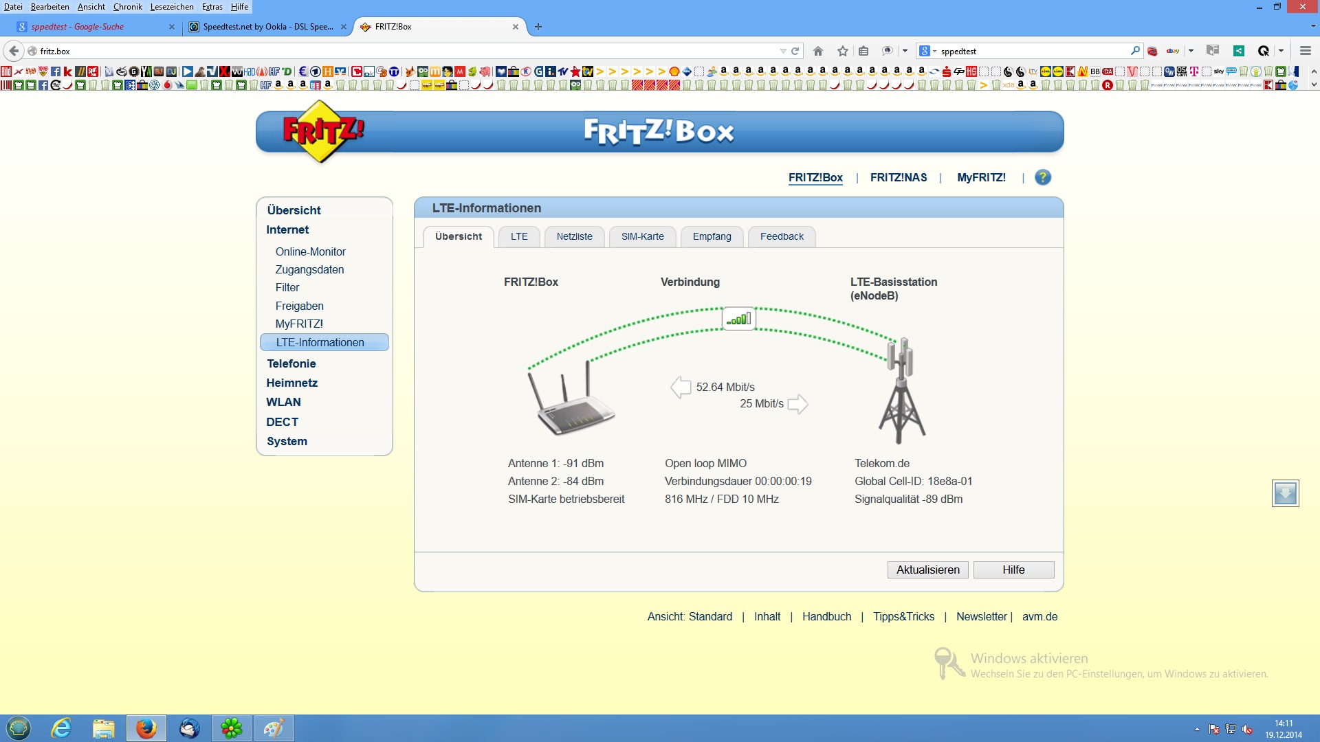Click the Firefox home button
The width and height of the screenshot is (1320, 742).
(817, 51)
